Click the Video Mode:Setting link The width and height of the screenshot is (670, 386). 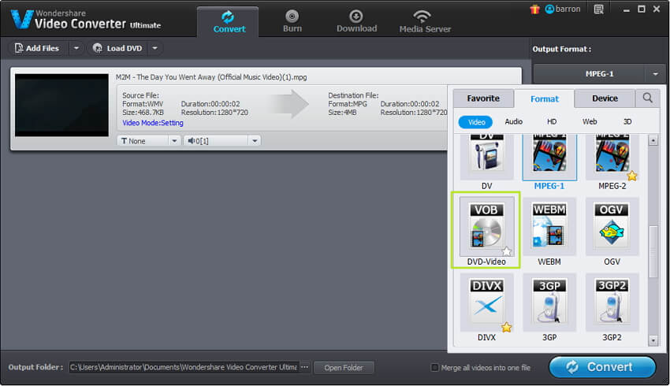(153, 123)
